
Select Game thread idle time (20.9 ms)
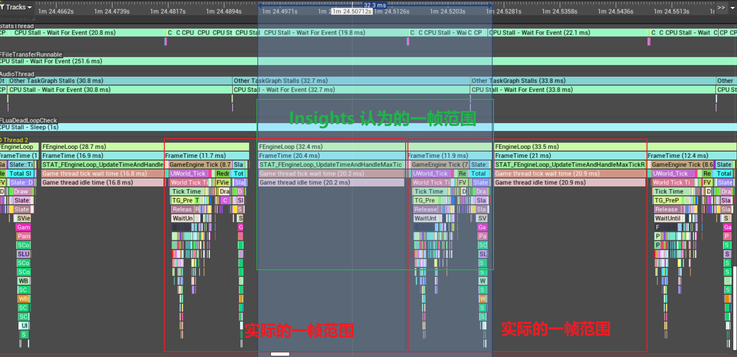[570, 183]
